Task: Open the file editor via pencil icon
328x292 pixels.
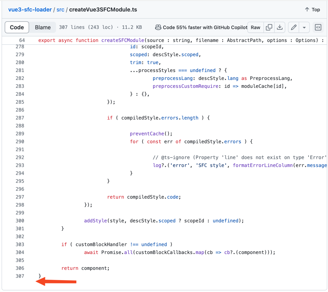Action: point(293,27)
